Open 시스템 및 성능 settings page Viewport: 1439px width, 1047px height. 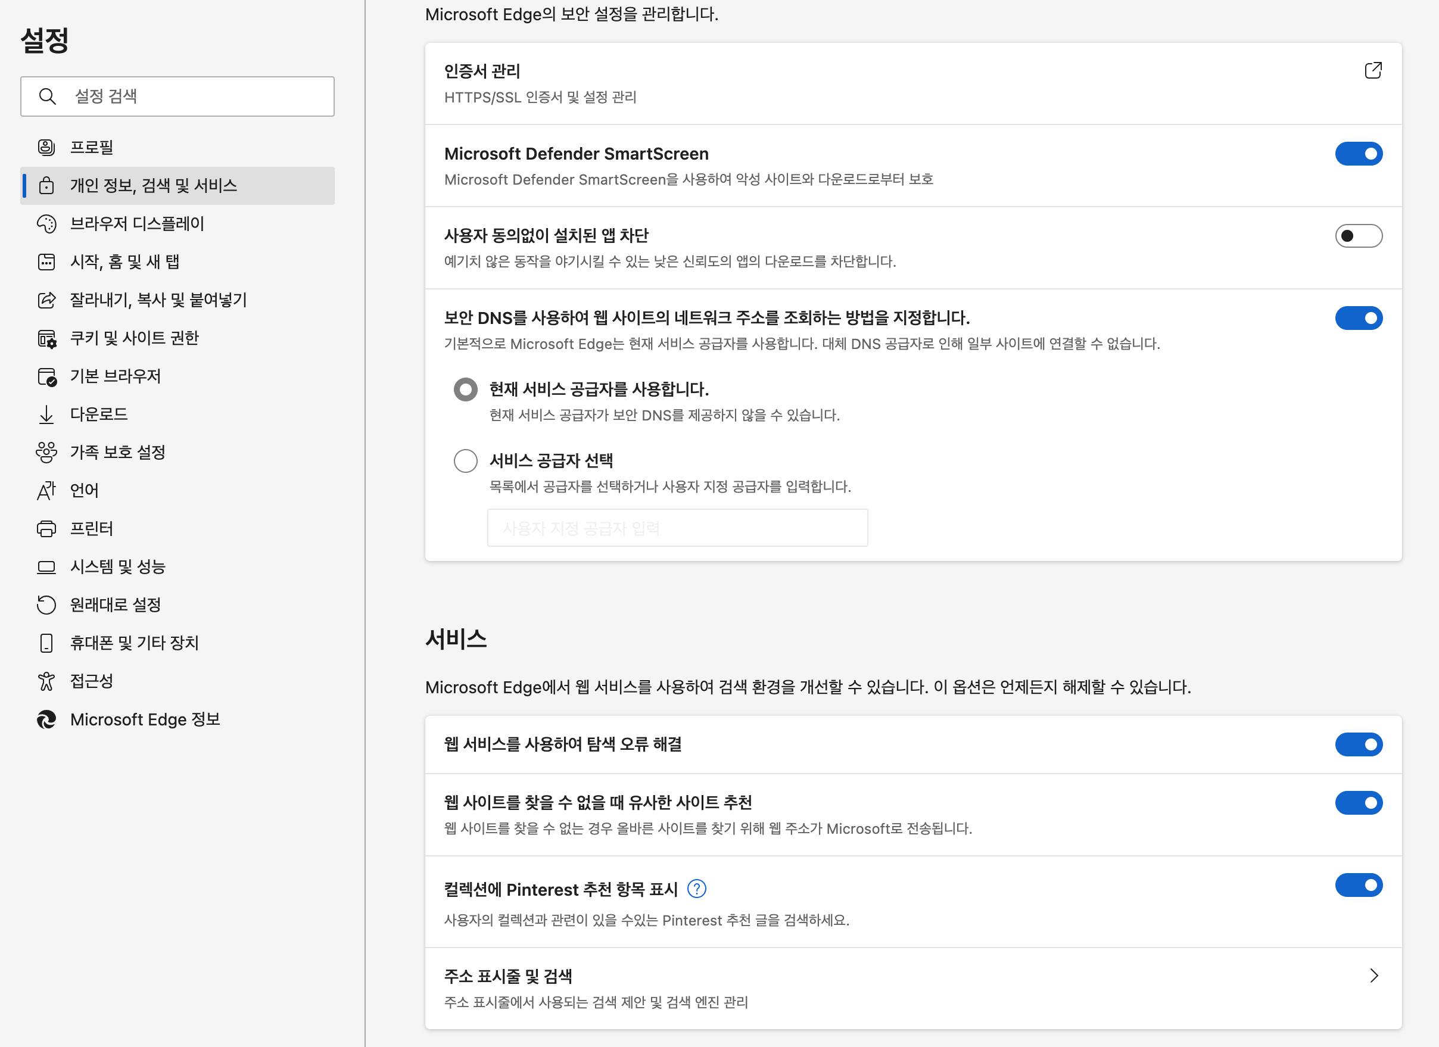pyautogui.click(x=117, y=566)
